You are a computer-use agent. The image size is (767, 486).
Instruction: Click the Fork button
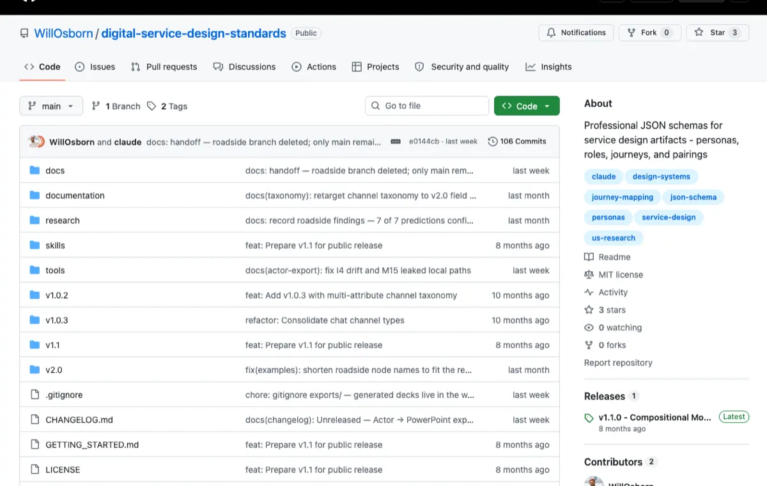pyautogui.click(x=649, y=33)
